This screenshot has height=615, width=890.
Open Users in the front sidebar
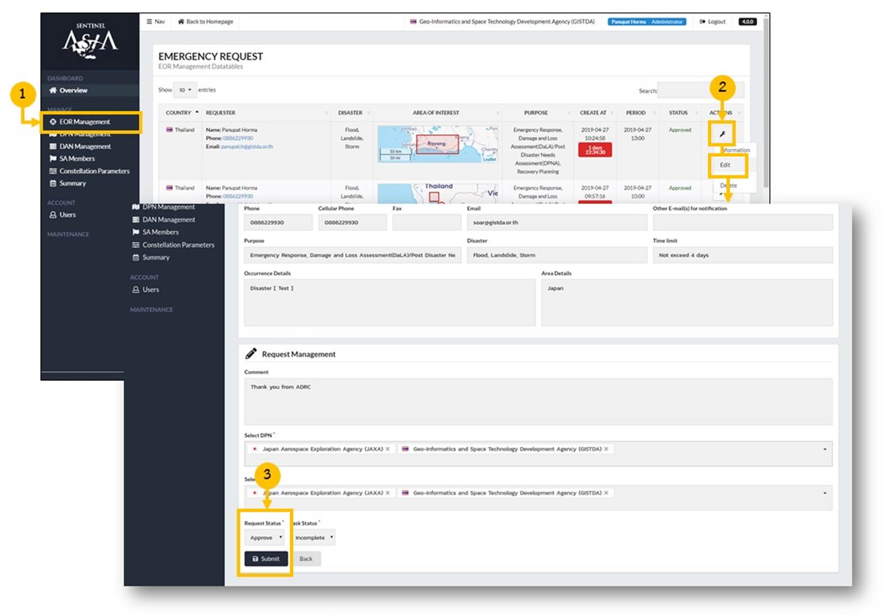[150, 290]
